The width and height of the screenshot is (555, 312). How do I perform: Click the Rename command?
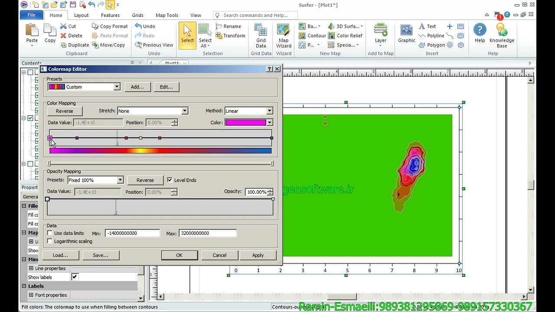228,26
